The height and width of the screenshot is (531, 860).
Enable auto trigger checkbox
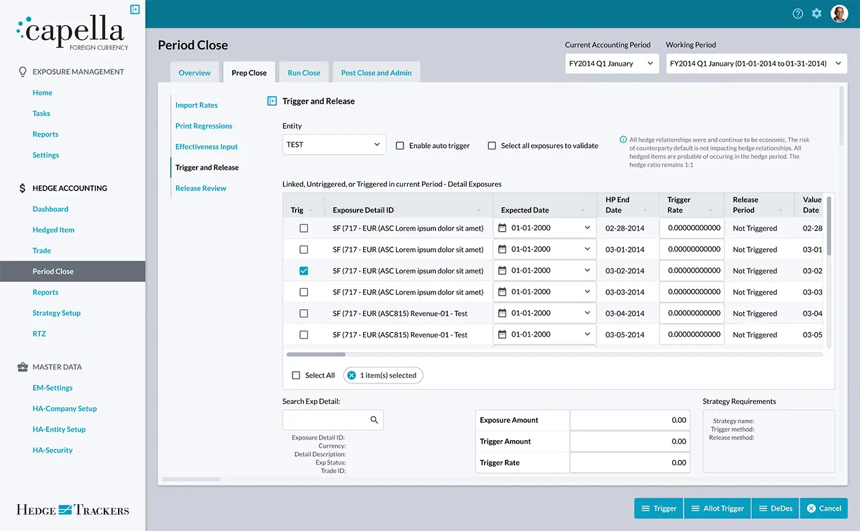point(400,146)
